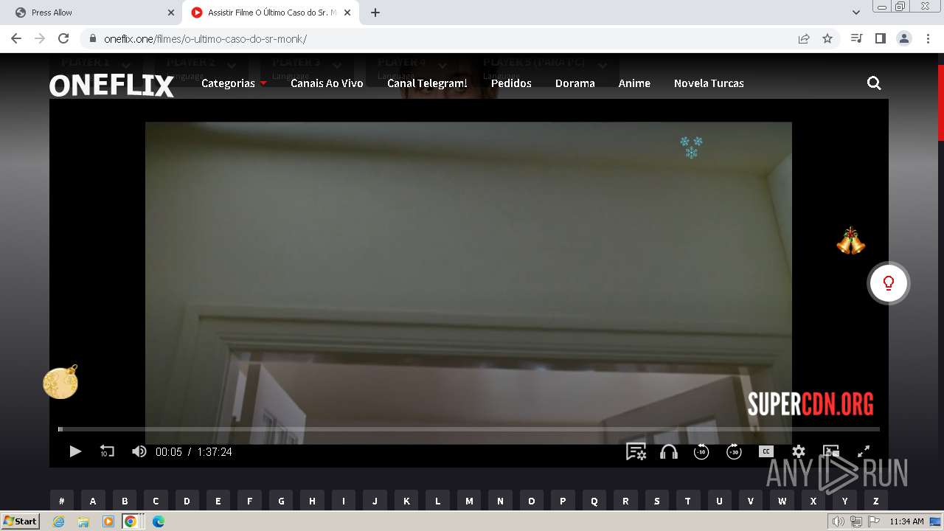This screenshot has width=944, height=531.
Task: Open Novela Turcas section
Action: [709, 83]
